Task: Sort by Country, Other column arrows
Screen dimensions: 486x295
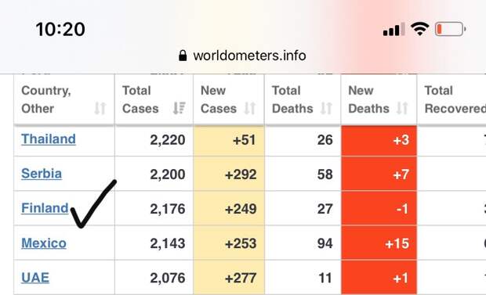Action: [100, 108]
